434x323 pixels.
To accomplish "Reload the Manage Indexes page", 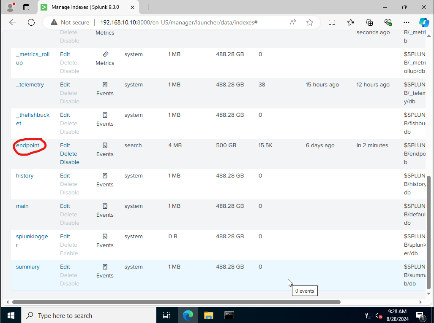I will (31, 22).
